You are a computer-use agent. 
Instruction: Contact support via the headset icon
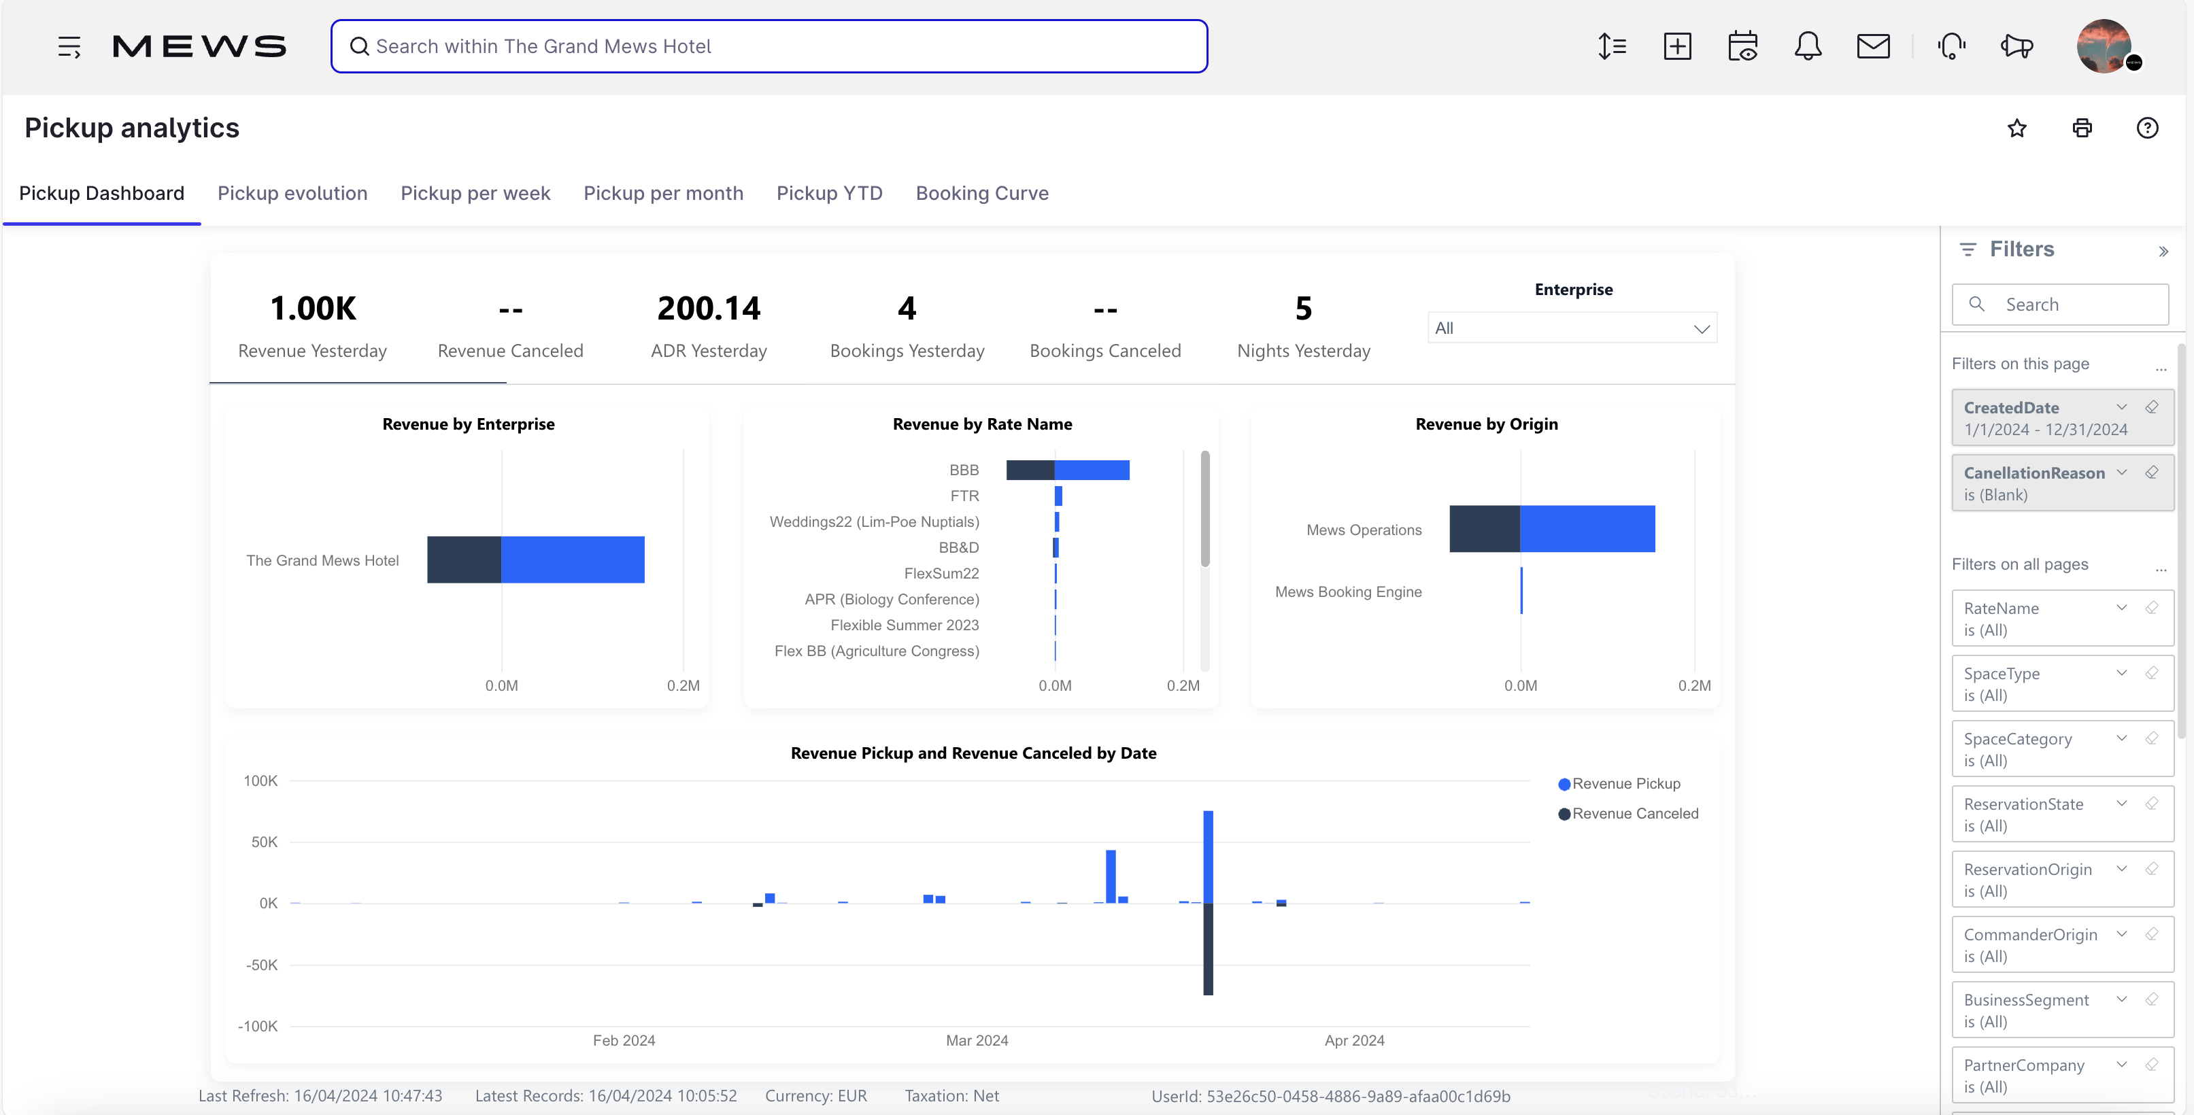click(x=1951, y=46)
